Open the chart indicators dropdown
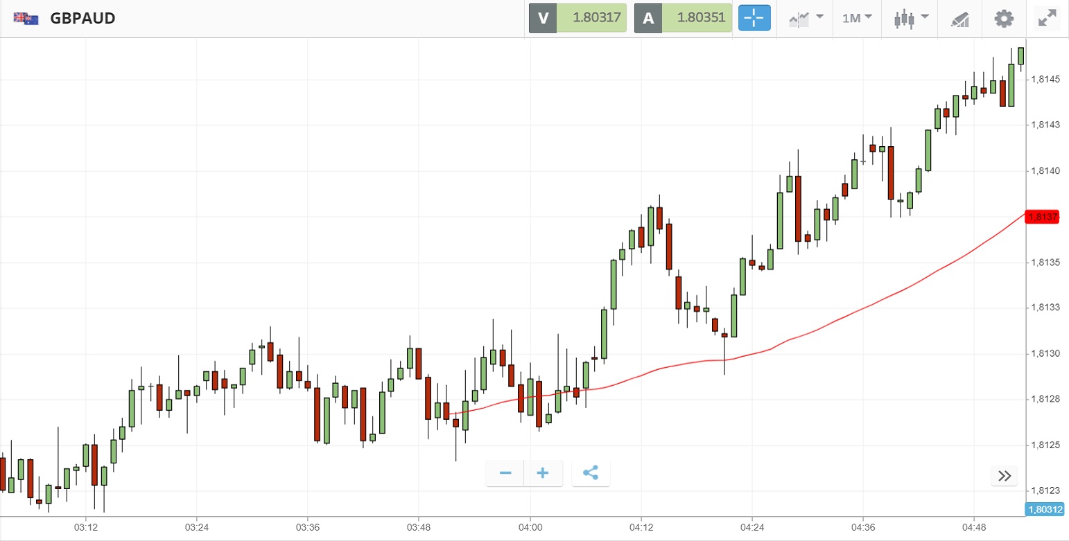This screenshot has width=1069, height=541. click(x=806, y=18)
